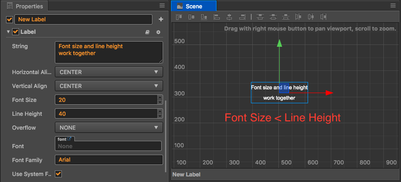Switch to the Scene tab

[194, 6]
